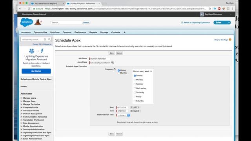Open the Accounts tab
Viewport: 251px width, 141px height.
[26, 32]
